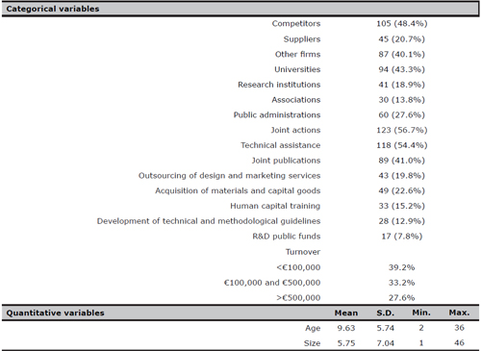Click the value '118 (54.4%)'

402,145
